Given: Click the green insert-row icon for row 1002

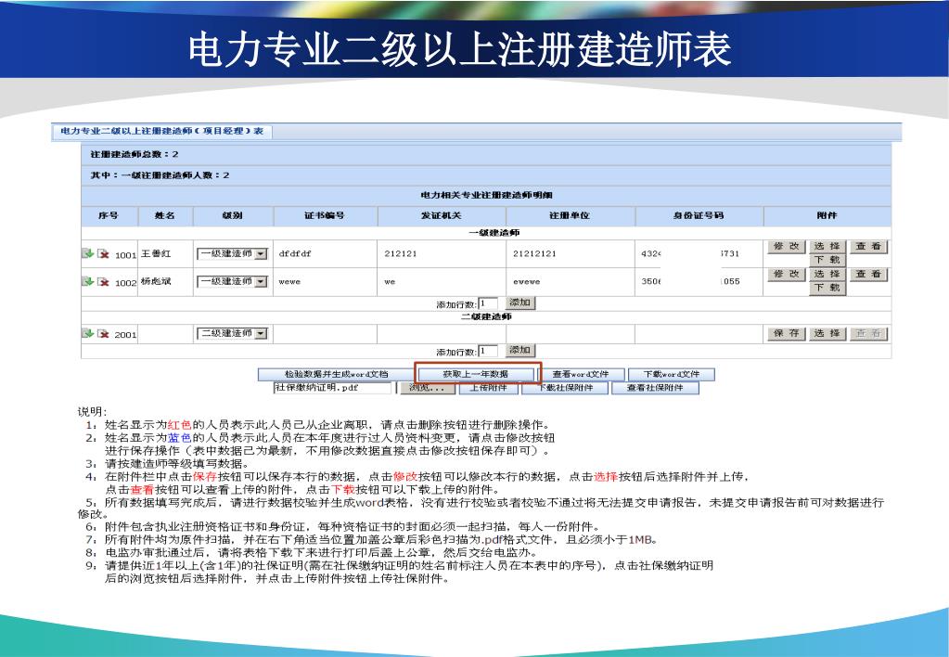Looking at the screenshot, I should click(x=88, y=281).
